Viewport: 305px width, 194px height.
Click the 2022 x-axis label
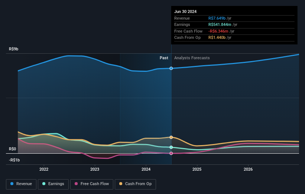[x=44, y=169]
